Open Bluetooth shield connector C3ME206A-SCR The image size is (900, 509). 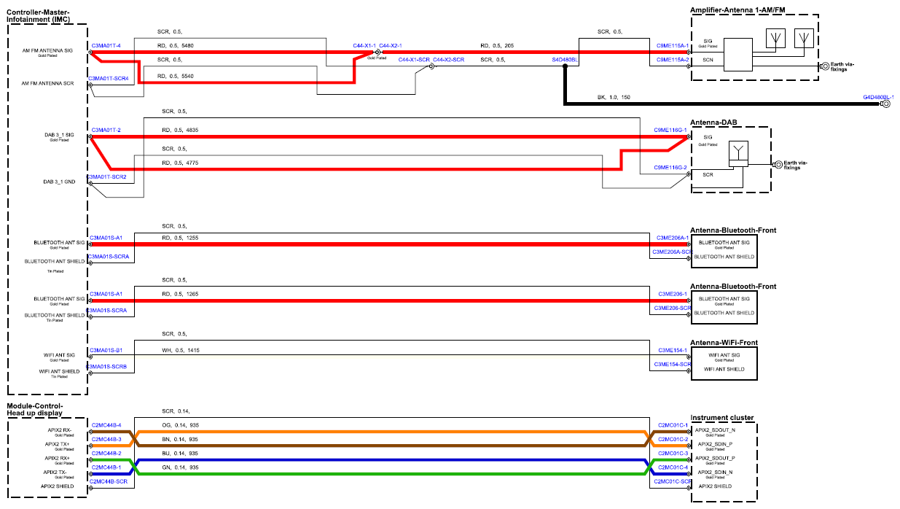pos(672,252)
